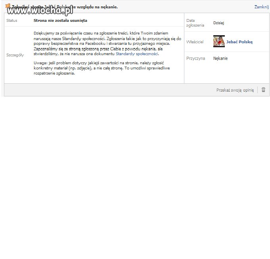
Task: Click the Zamknij link to close
Action: pos(261,7)
